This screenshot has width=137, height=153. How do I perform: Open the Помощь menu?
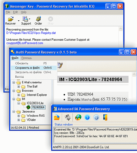coord(27,58)
